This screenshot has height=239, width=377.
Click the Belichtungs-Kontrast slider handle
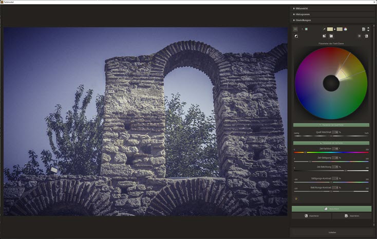click(331, 191)
